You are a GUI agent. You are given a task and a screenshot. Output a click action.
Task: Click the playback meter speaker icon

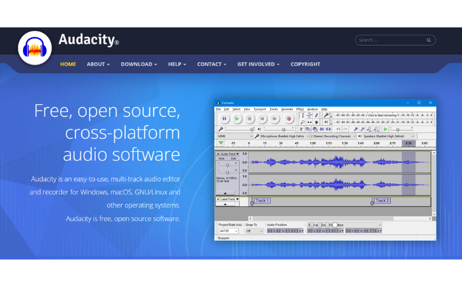point(326,122)
